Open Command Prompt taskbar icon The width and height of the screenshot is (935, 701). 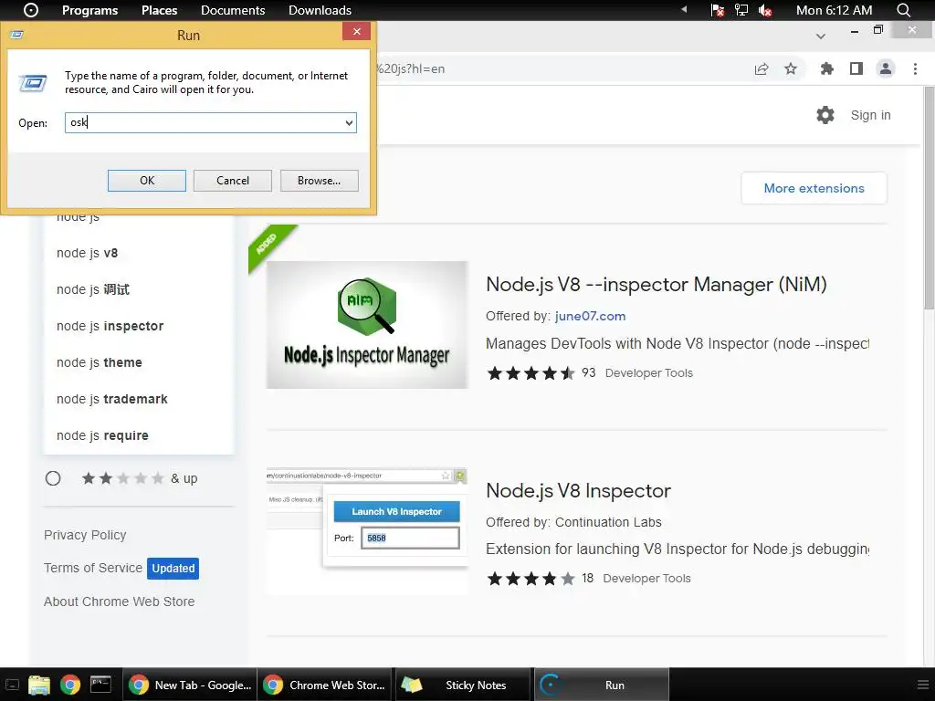point(100,685)
